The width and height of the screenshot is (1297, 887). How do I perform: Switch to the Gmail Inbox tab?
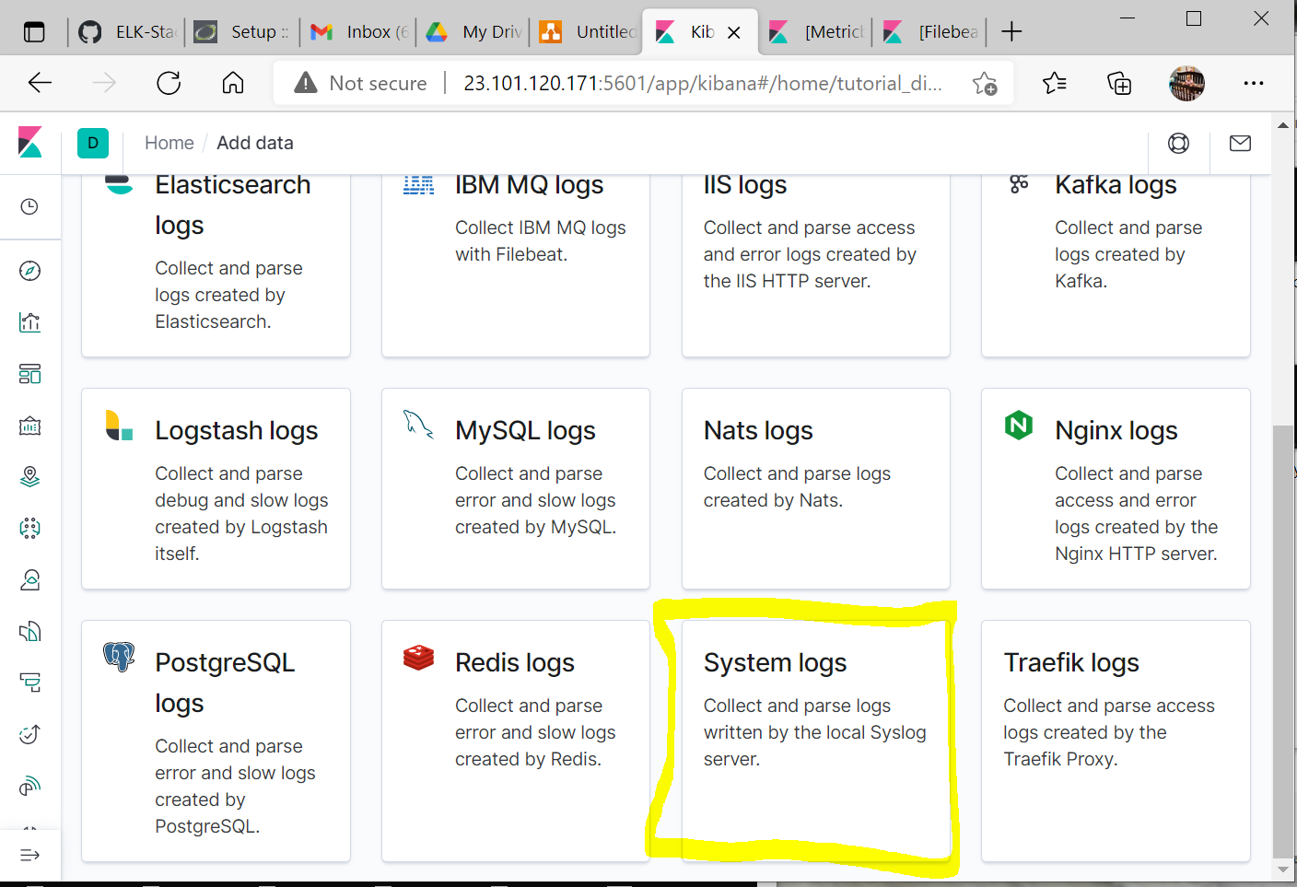pyautogui.click(x=359, y=32)
